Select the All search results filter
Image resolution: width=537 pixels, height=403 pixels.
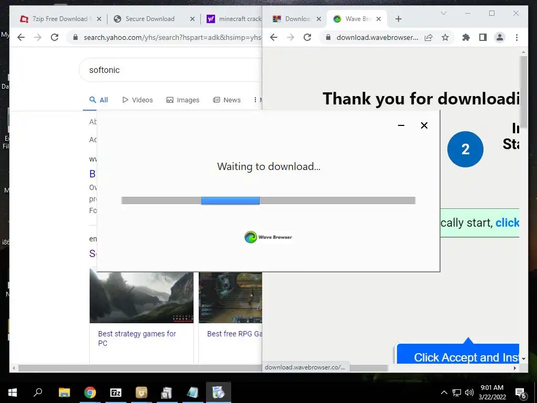click(99, 100)
